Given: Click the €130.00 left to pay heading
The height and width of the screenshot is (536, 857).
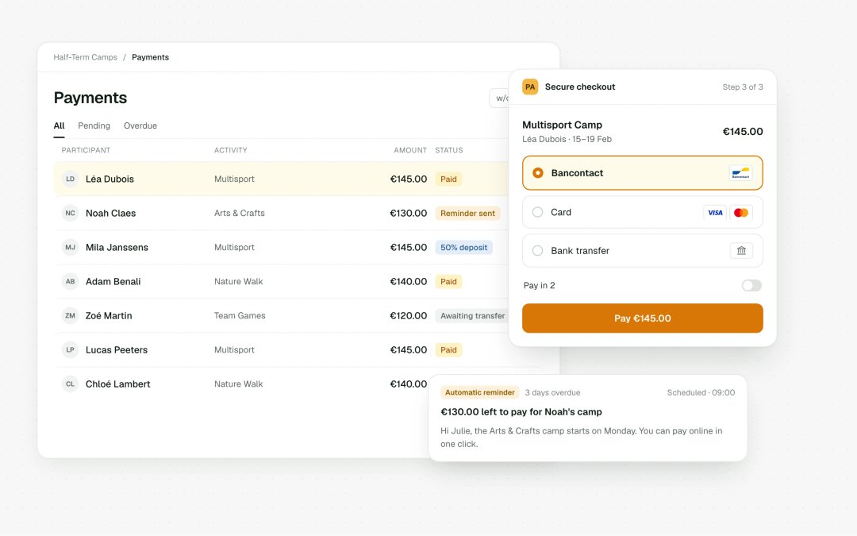Looking at the screenshot, I should click(521, 412).
